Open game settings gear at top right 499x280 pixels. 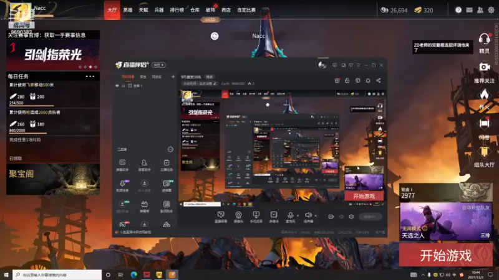pos(491,10)
